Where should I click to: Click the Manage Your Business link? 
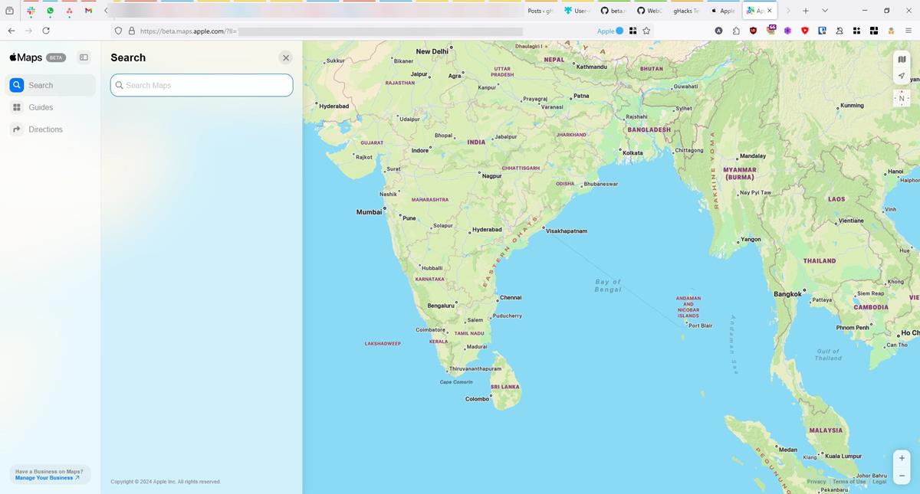47,478
